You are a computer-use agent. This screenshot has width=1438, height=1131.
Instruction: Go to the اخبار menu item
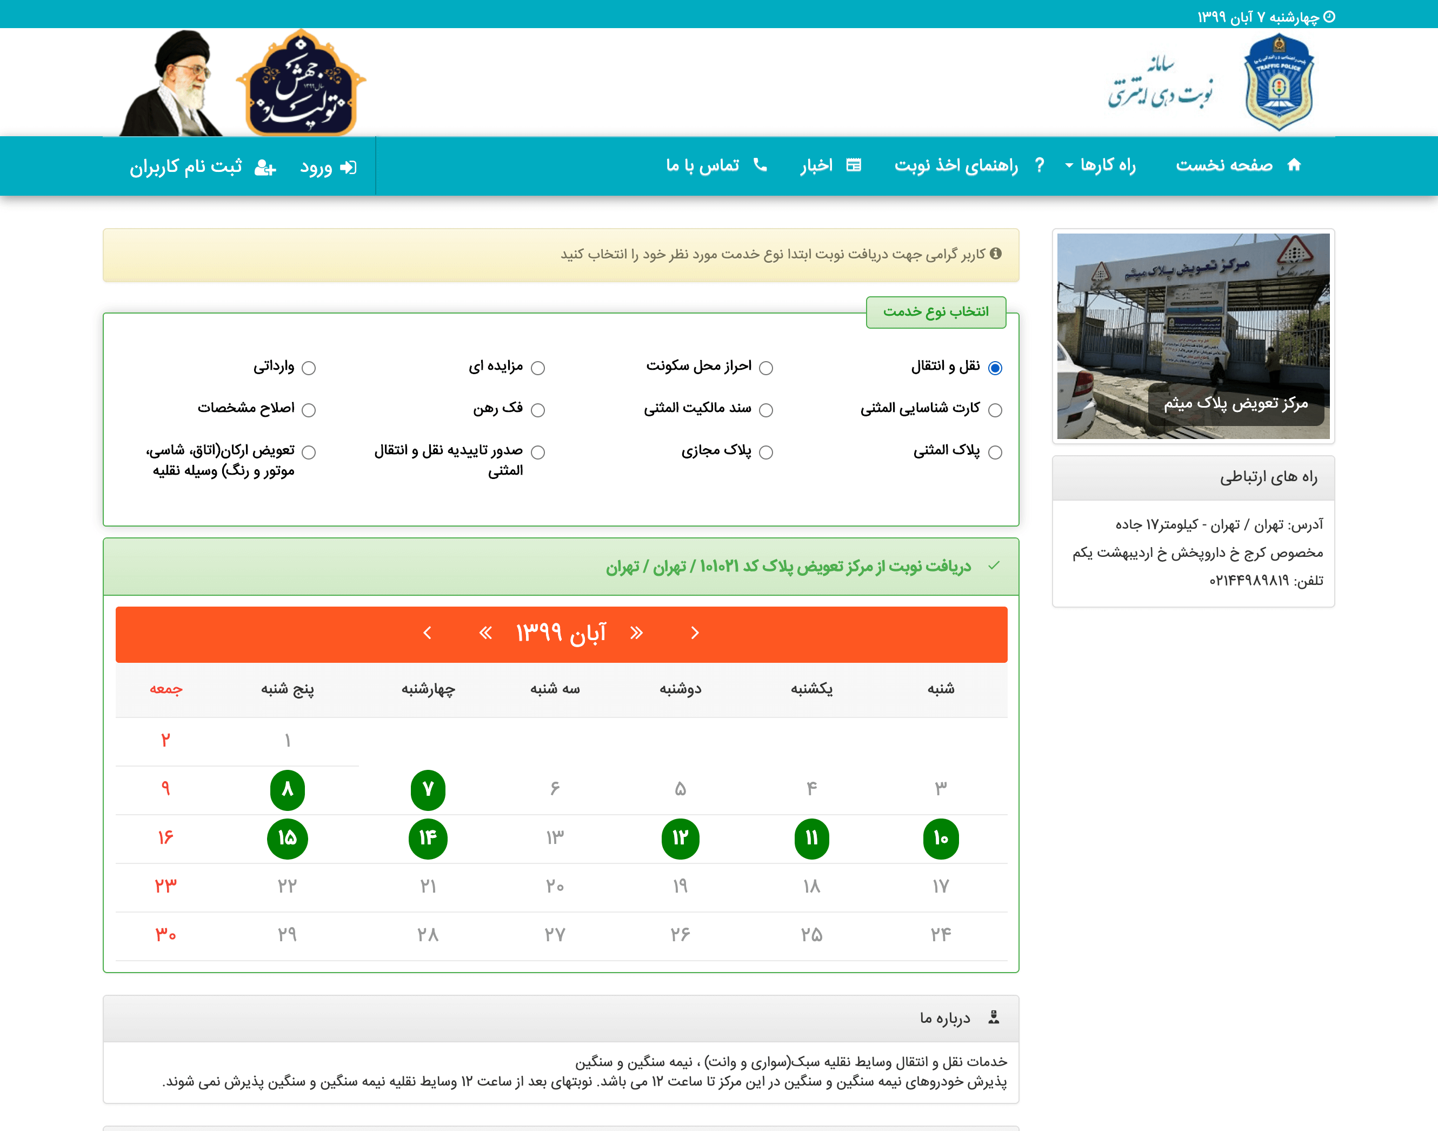tap(816, 165)
